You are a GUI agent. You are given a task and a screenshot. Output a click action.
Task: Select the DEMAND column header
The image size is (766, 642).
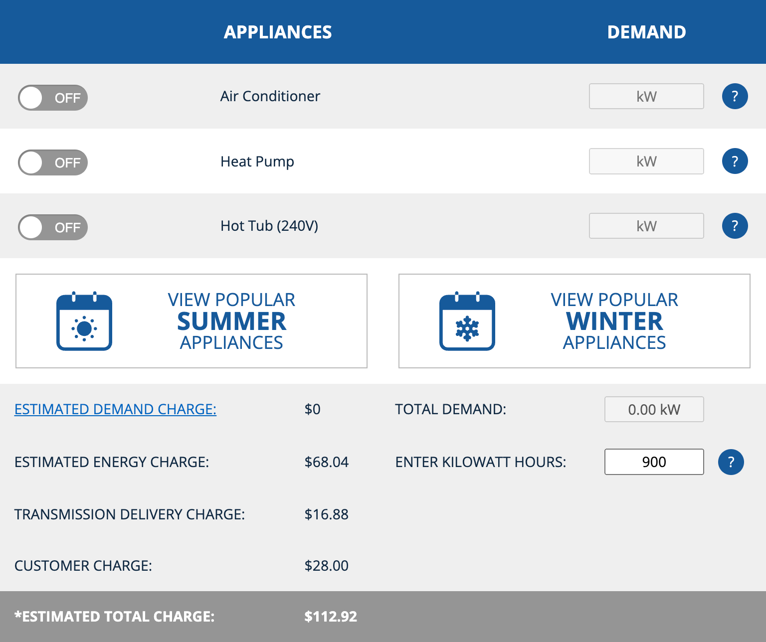[647, 32]
